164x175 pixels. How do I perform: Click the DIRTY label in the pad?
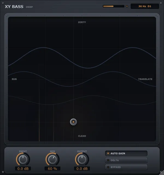click(82, 22)
